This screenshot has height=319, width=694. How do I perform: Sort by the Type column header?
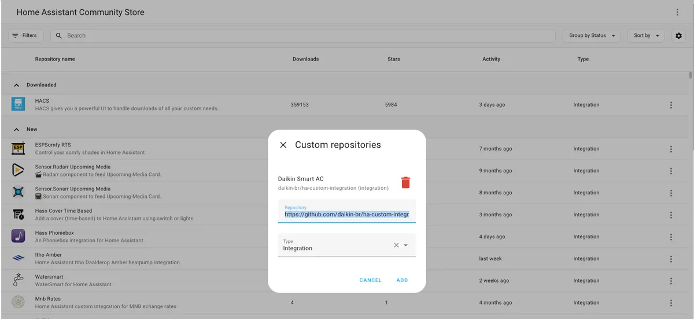point(583,59)
